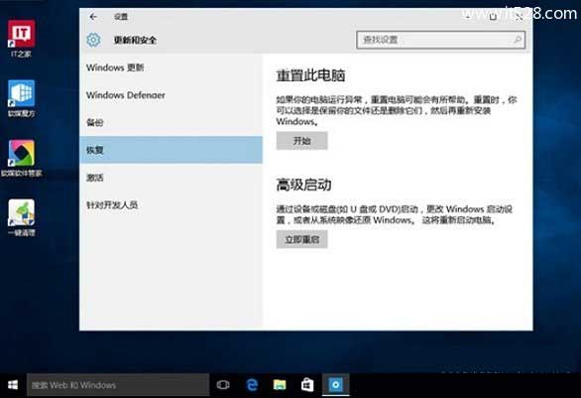
Task: Open the 软媒软件管家 desktop icon
Action: point(22,158)
